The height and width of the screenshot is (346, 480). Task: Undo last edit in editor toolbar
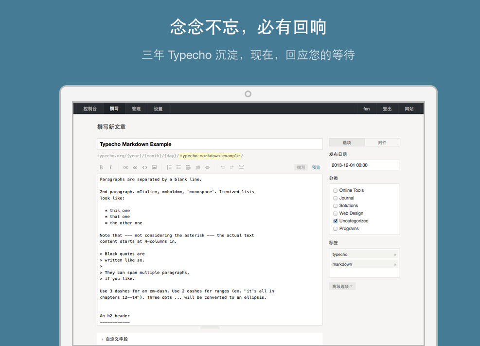222,167
